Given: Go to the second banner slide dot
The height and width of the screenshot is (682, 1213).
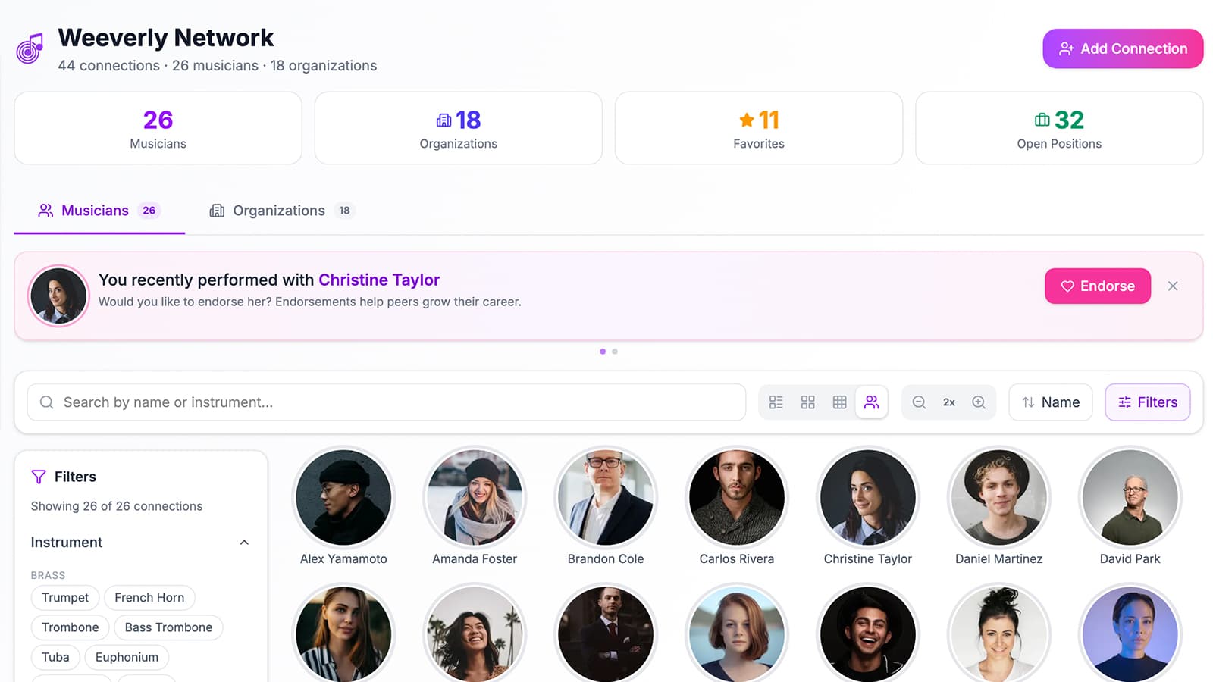Looking at the screenshot, I should (615, 352).
